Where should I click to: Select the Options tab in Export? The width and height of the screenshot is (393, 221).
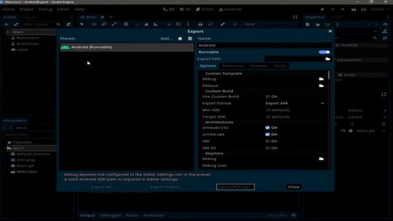tap(208, 66)
